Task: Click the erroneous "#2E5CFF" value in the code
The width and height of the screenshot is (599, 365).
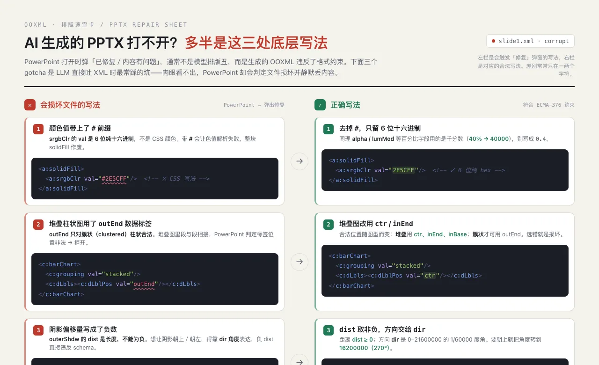Action: [x=114, y=179]
